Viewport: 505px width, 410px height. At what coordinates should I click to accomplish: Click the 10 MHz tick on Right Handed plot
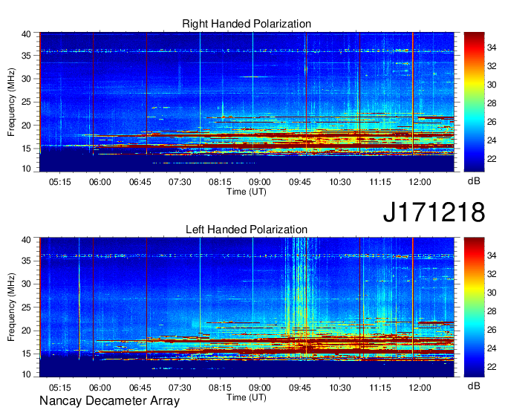27,169
